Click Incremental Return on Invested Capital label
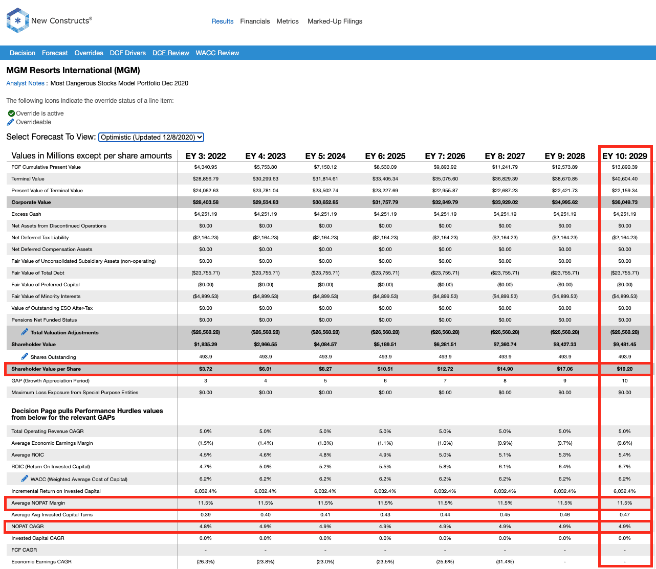This screenshot has width=656, height=569. tap(56, 491)
